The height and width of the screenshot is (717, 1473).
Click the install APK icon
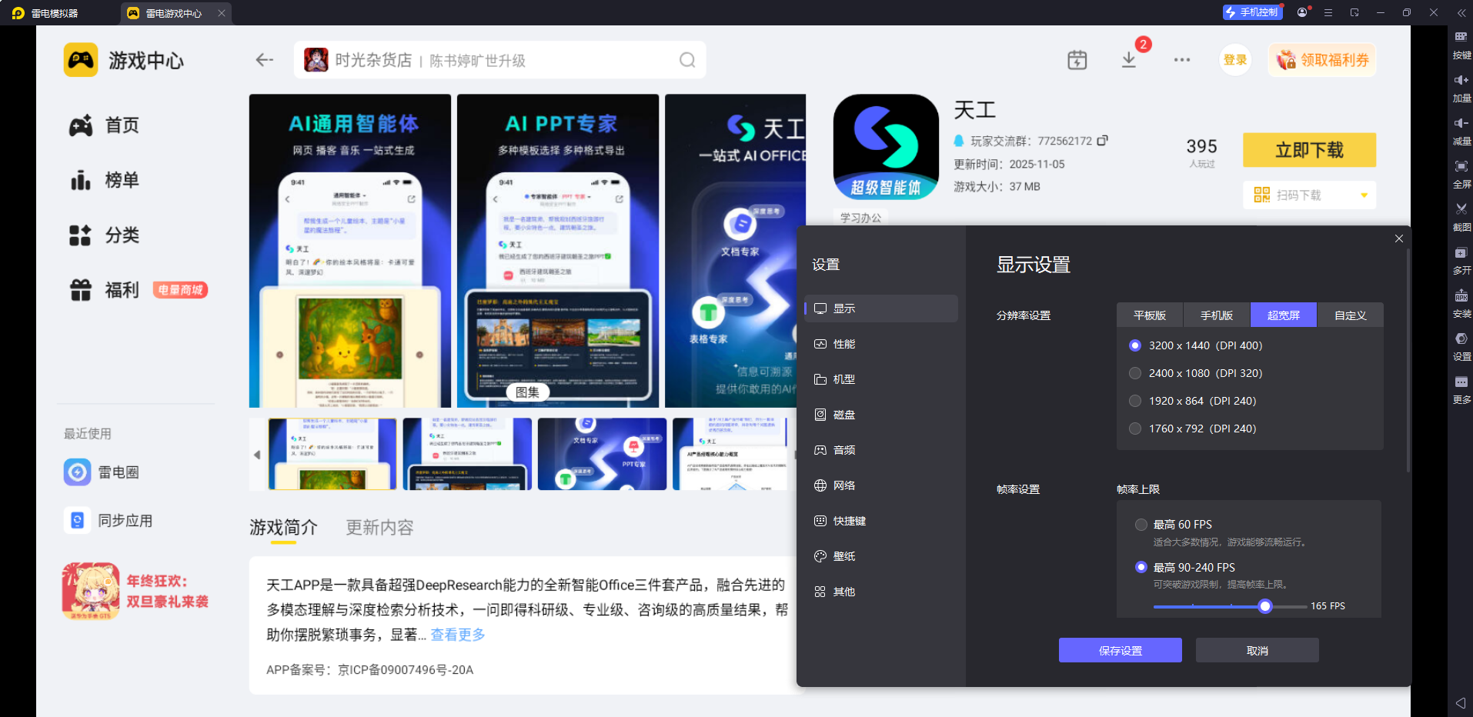pyautogui.click(x=1461, y=296)
